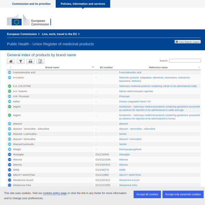Click CH icon beside Abevmy

[x=10, y=165]
